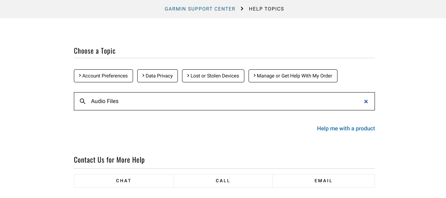The height and width of the screenshot is (198, 446).
Task: Click the arrow next to Data Privacy
Action: [x=143, y=75]
